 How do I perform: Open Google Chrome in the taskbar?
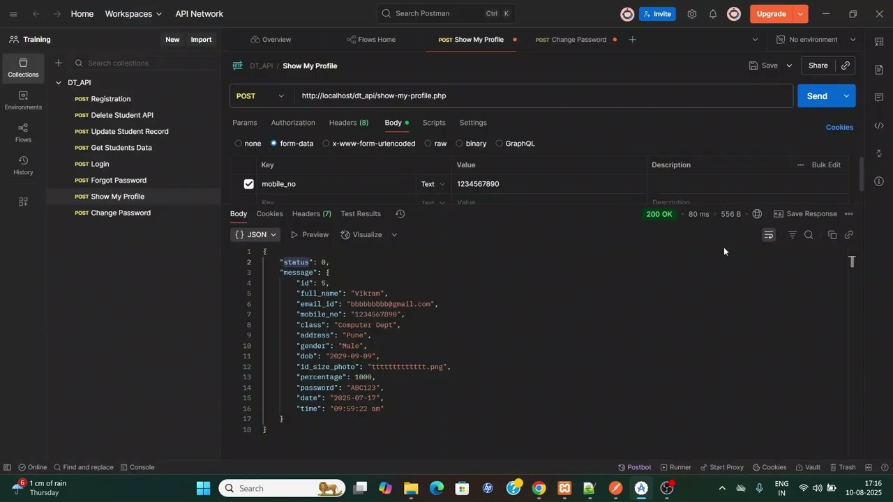click(x=539, y=488)
